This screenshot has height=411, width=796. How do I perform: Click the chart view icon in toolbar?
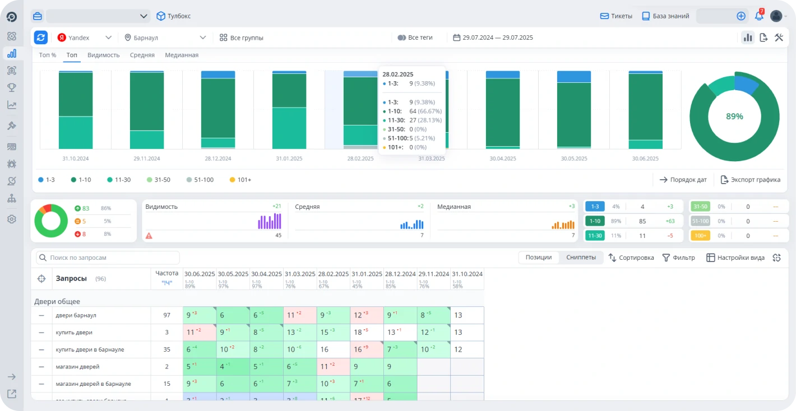point(747,38)
